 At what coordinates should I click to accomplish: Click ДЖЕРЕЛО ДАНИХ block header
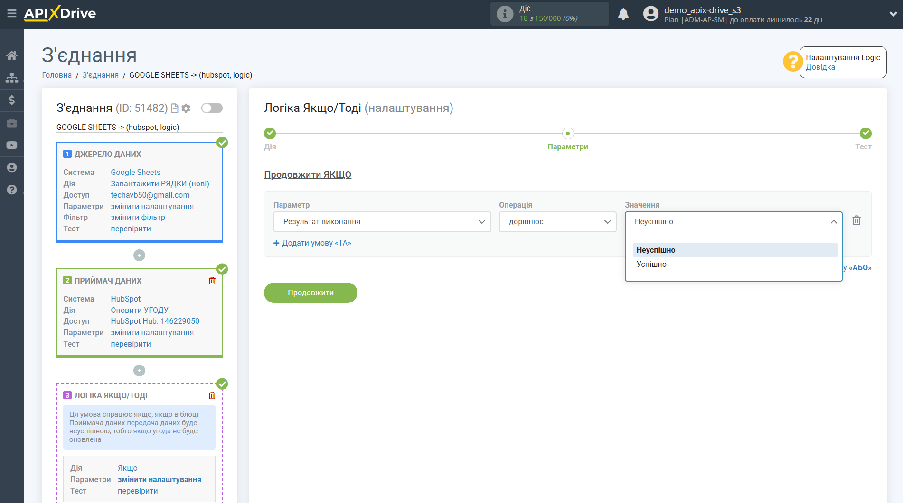coord(107,154)
